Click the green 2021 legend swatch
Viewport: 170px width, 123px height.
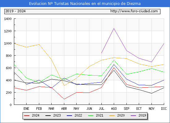click(91, 116)
